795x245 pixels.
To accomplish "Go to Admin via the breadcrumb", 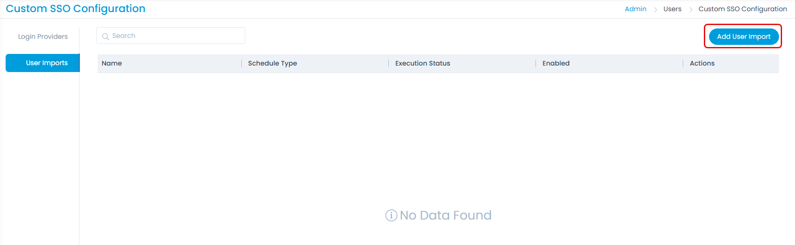I will [x=635, y=9].
